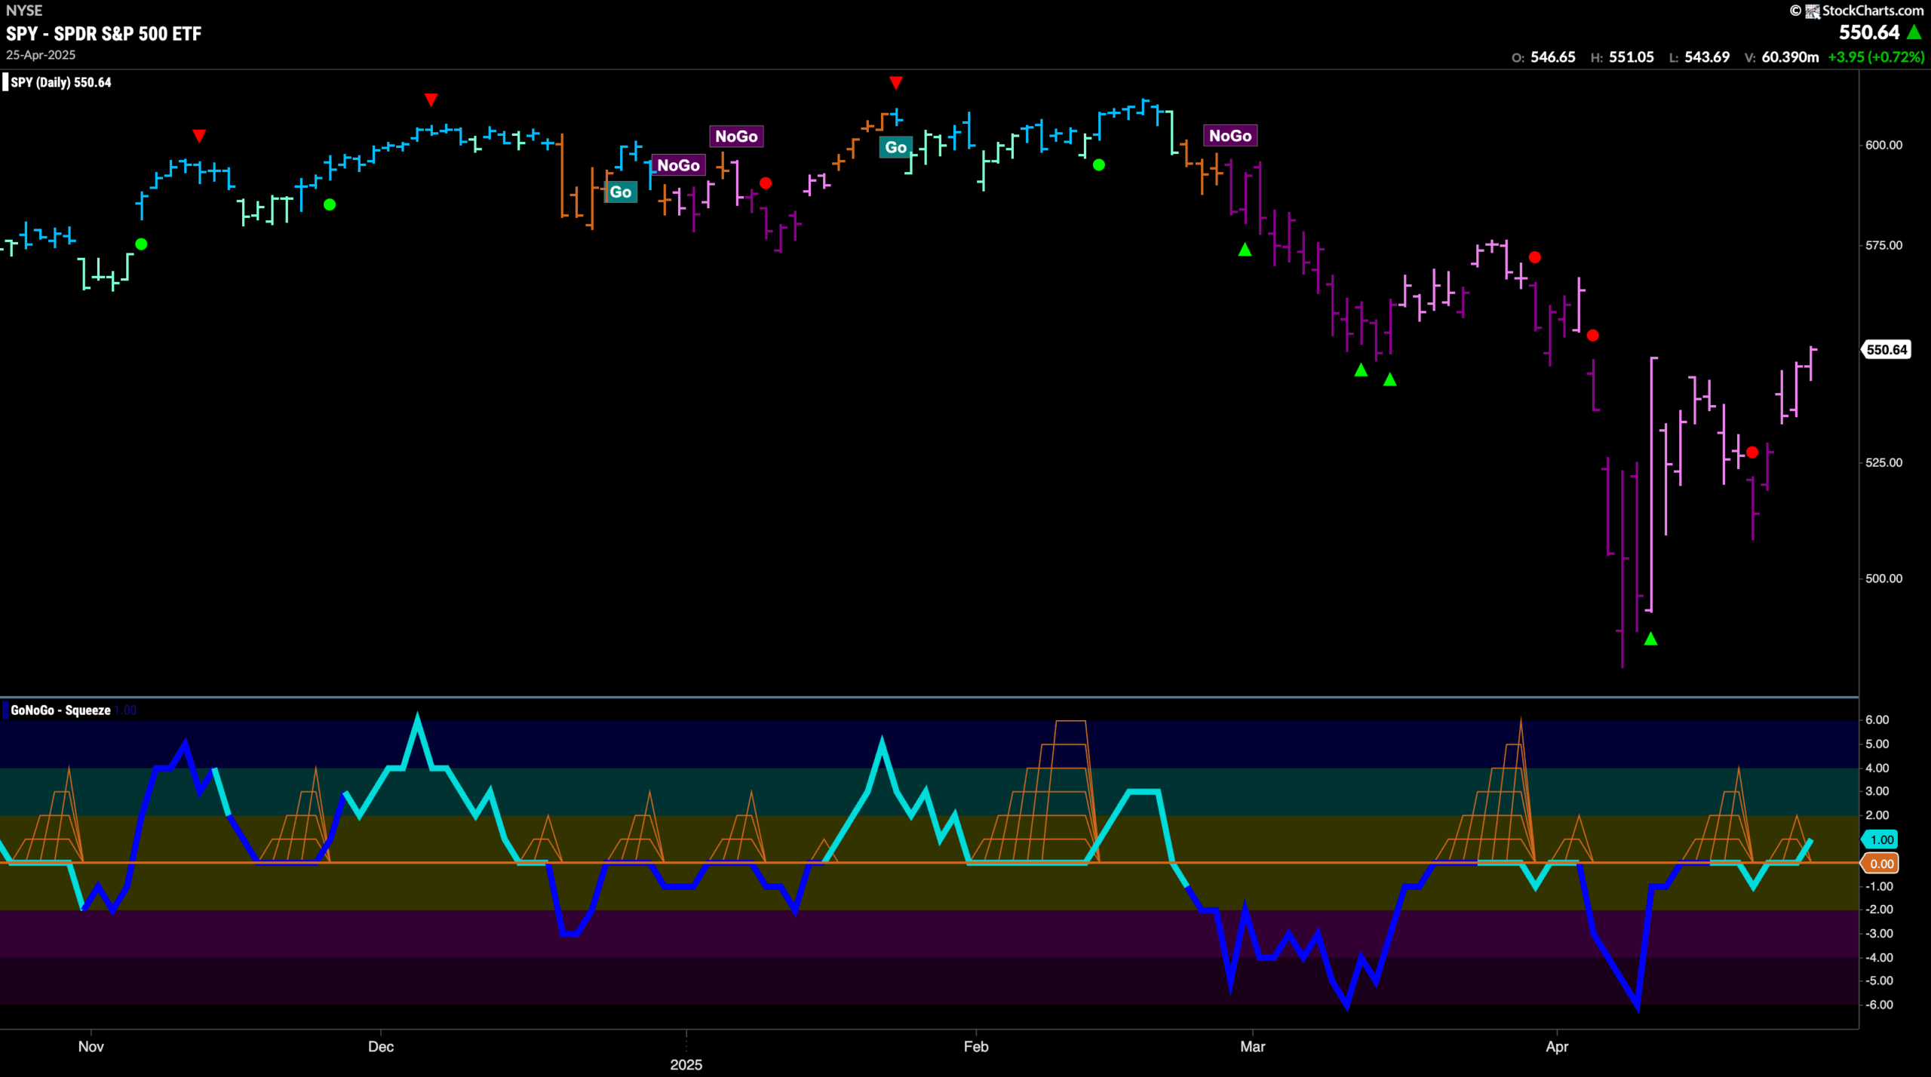This screenshot has width=1931, height=1077.
Task: Click the large 550.64 last price header
Action: (x=1868, y=32)
